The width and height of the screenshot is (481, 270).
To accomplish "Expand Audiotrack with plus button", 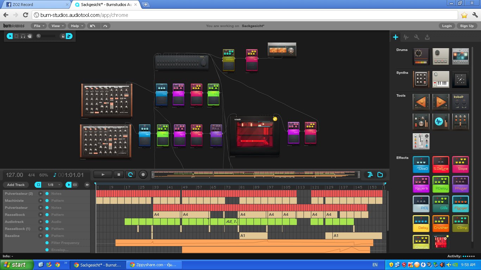I will point(40,222).
